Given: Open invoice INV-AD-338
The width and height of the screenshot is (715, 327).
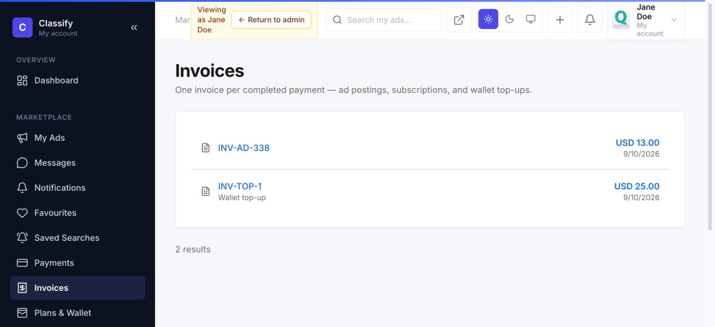Looking at the screenshot, I should point(244,148).
